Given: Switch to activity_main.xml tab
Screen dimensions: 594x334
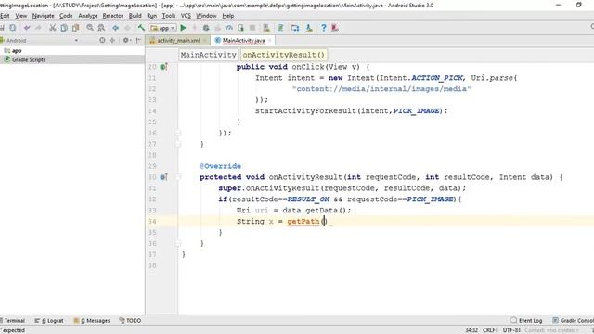Looking at the screenshot, I should [178, 40].
